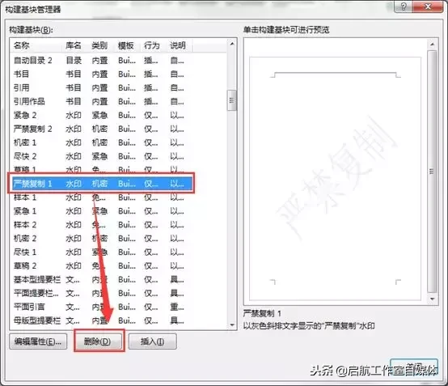Sort list by 名称 column header
448x386 pixels.
click(x=36, y=45)
